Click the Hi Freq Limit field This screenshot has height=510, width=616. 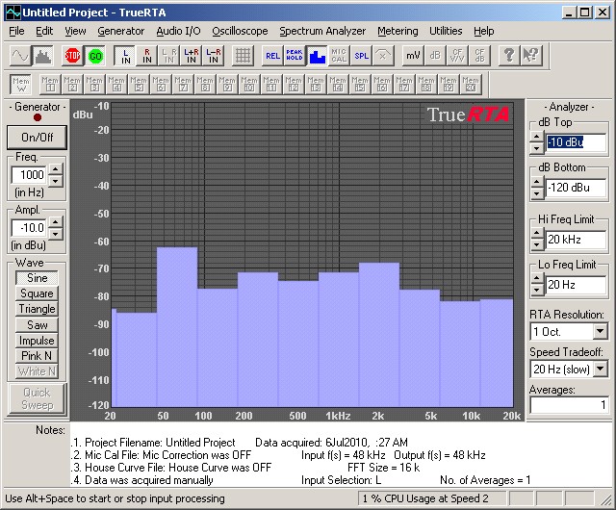(577, 239)
